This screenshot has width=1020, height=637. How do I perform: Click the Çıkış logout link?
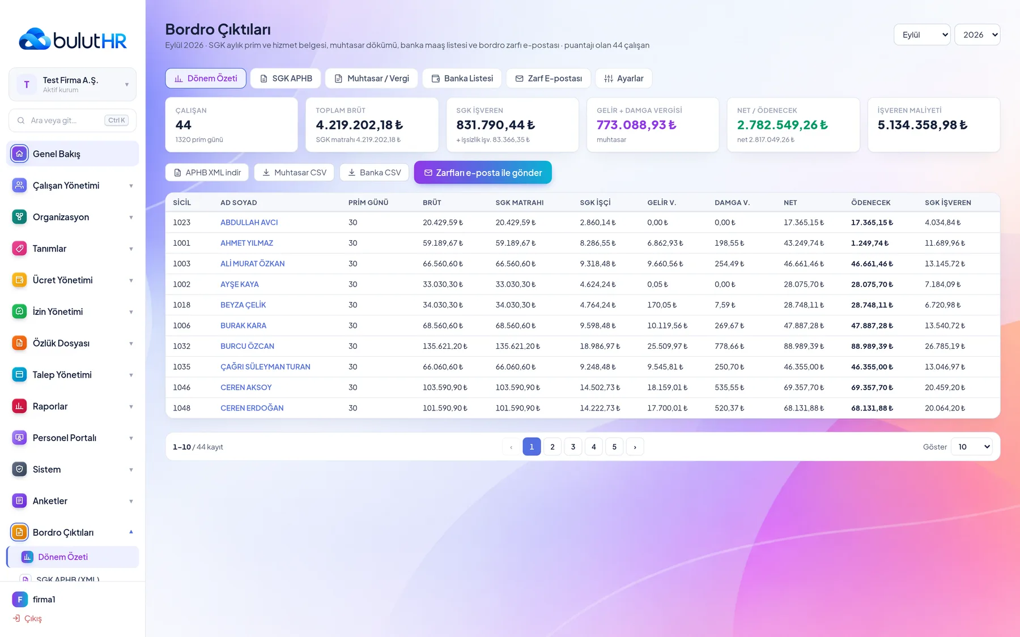point(27,618)
